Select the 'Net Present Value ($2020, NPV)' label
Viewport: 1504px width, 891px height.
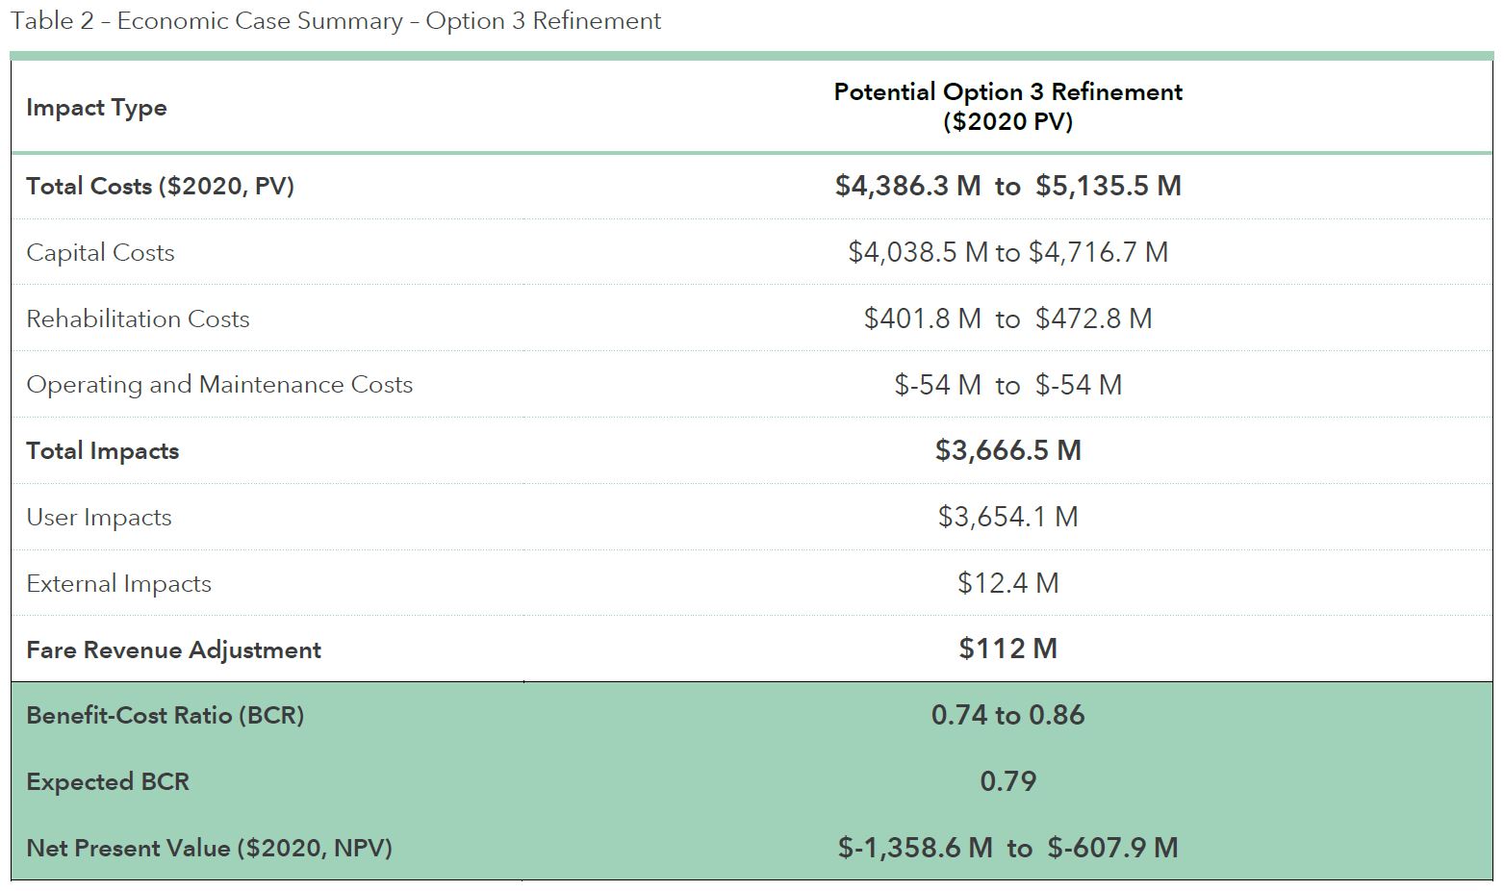[209, 849]
